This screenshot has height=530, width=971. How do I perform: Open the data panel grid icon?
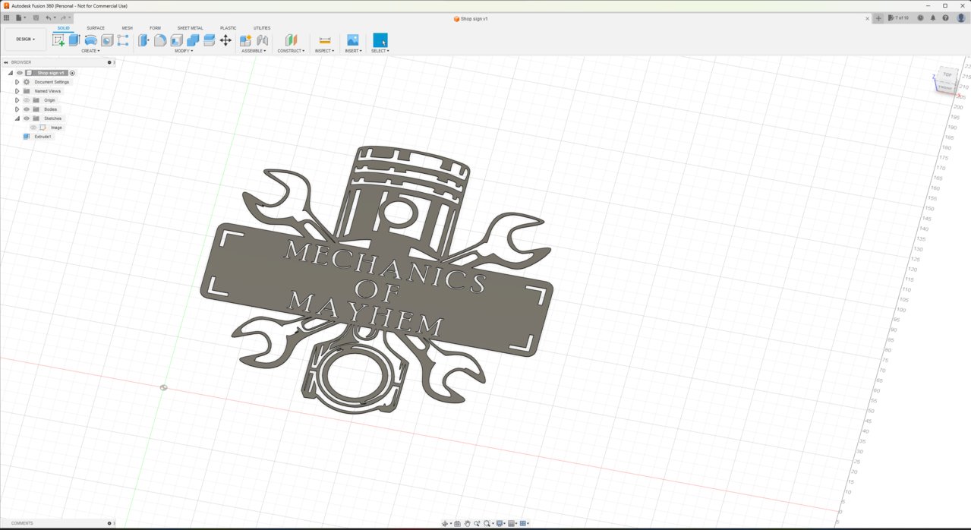click(x=7, y=17)
